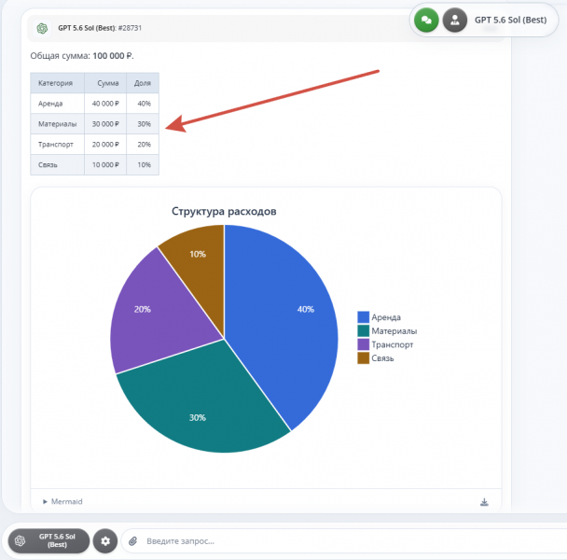Click the OpenAI icon in the model selector
The height and width of the screenshot is (560, 567).
tap(21, 540)
